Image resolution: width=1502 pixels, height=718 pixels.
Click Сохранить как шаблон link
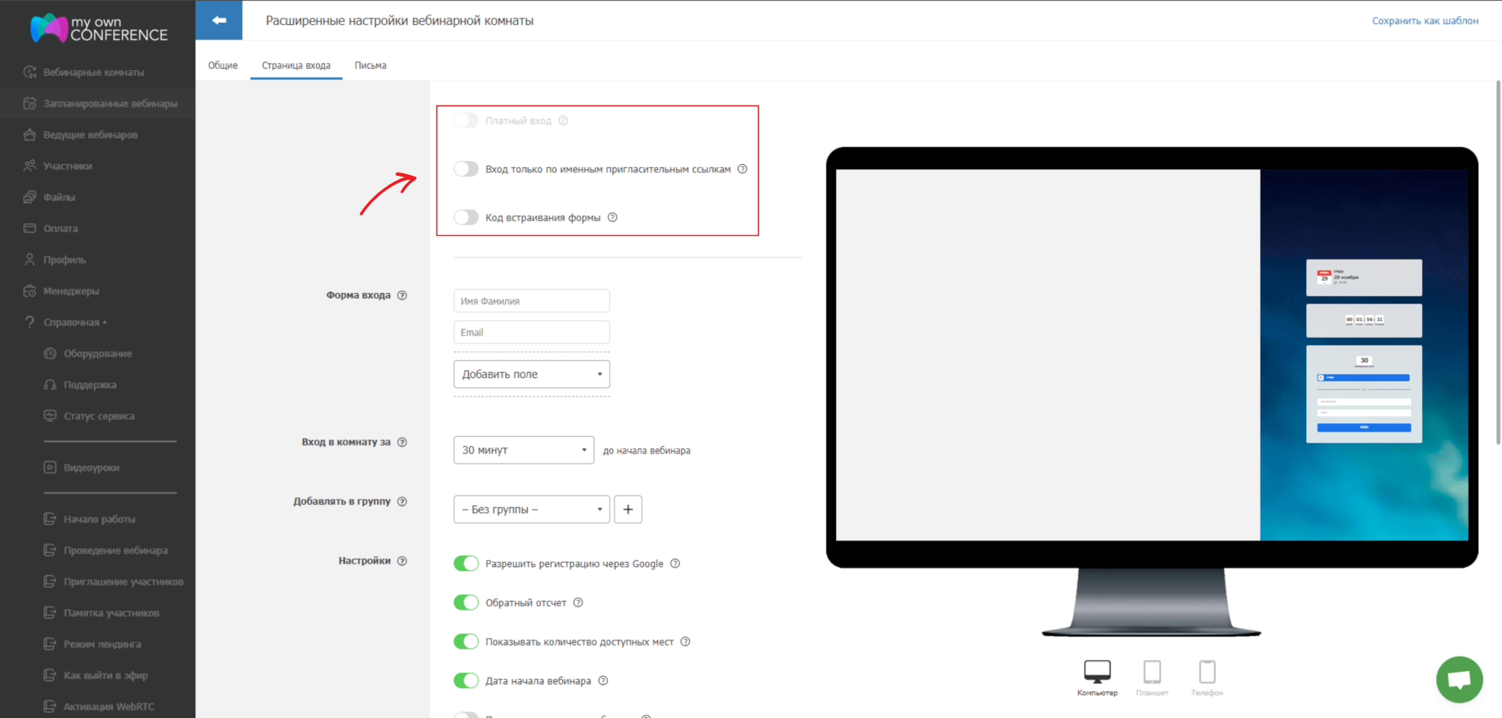click(1424, 21)
